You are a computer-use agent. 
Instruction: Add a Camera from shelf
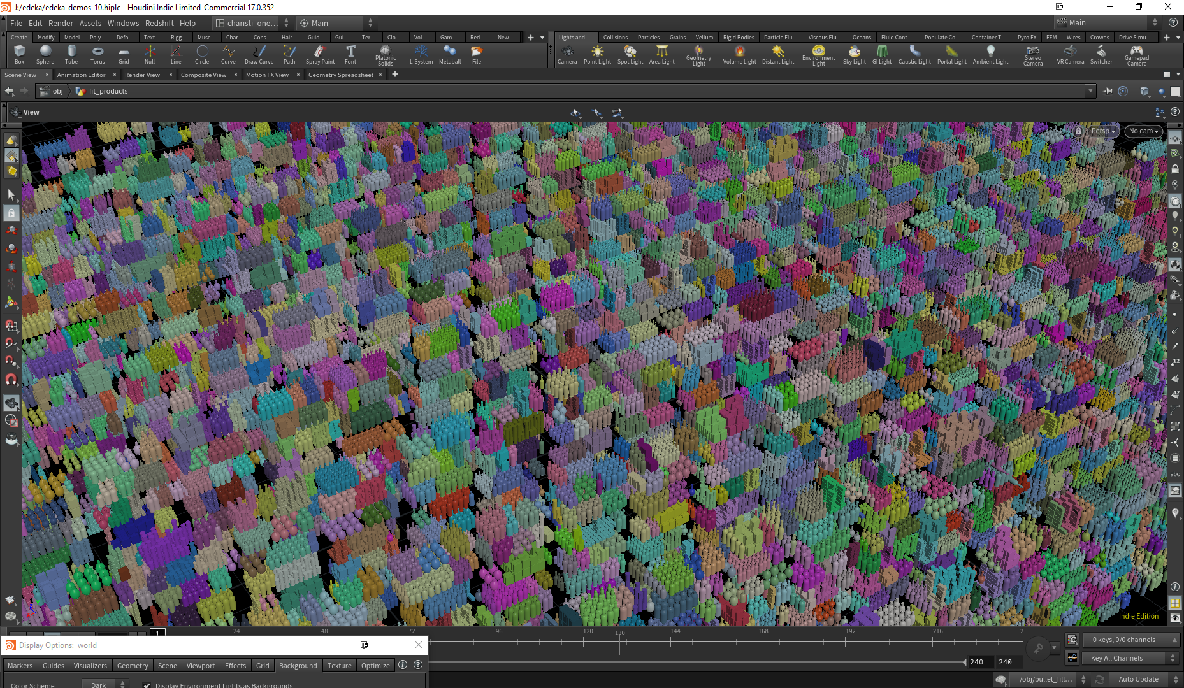click(567, 54)
